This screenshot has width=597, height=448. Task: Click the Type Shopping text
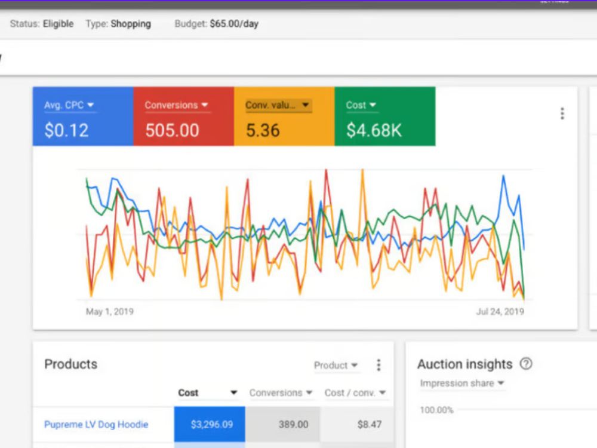[x=118, y=24]
